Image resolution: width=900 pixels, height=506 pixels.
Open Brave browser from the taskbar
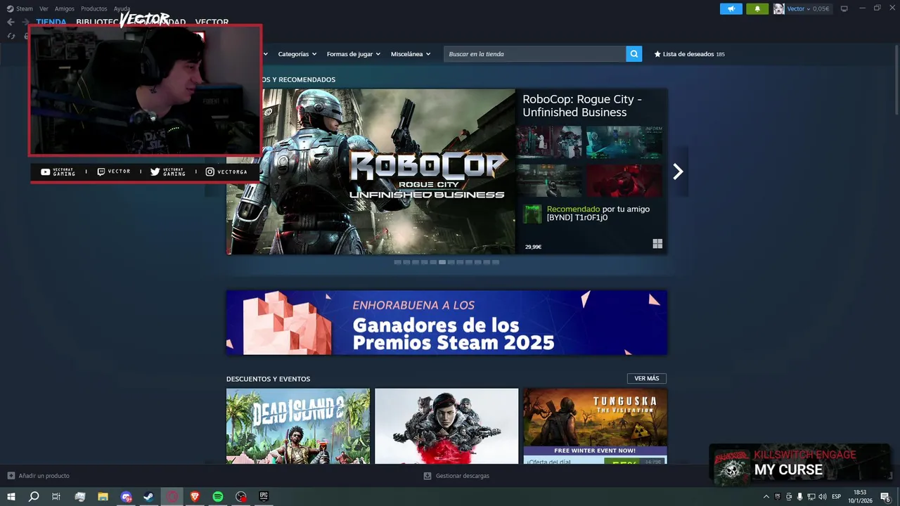coord(195,497)
